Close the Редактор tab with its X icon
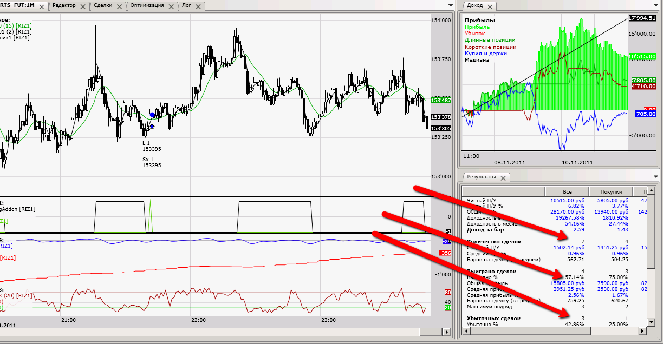 click(82, 6)
